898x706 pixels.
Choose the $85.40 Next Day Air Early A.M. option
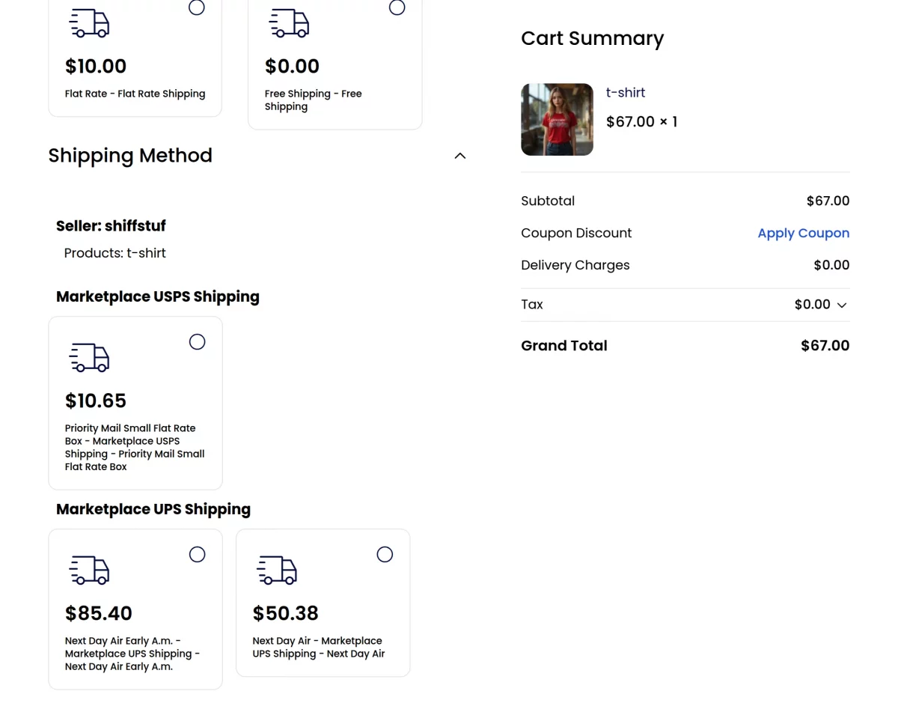(135, 609)
